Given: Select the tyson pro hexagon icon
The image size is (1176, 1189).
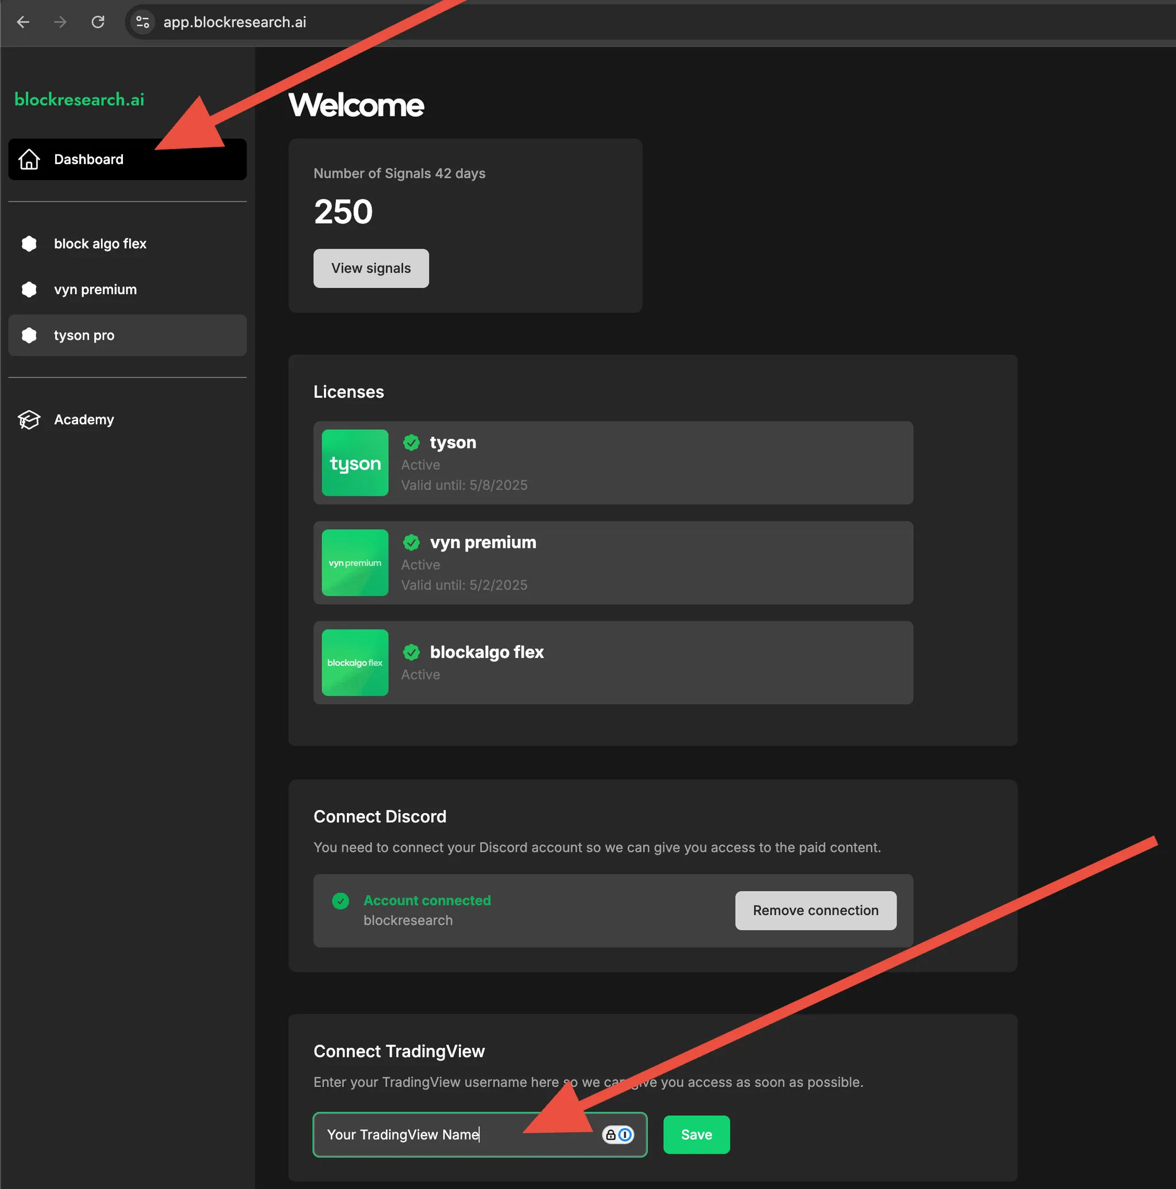Looking at the screenshot, I should tap(29, 335).
